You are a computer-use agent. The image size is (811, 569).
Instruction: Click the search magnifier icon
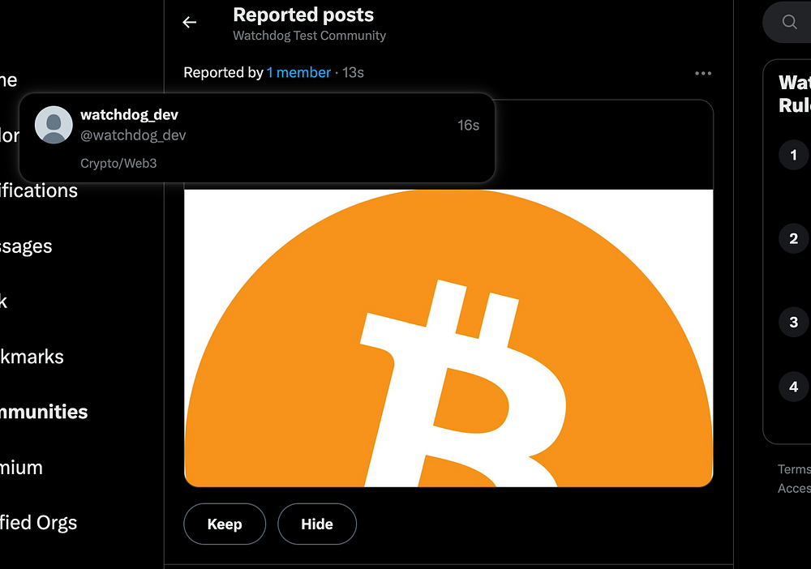coord(789,22)
